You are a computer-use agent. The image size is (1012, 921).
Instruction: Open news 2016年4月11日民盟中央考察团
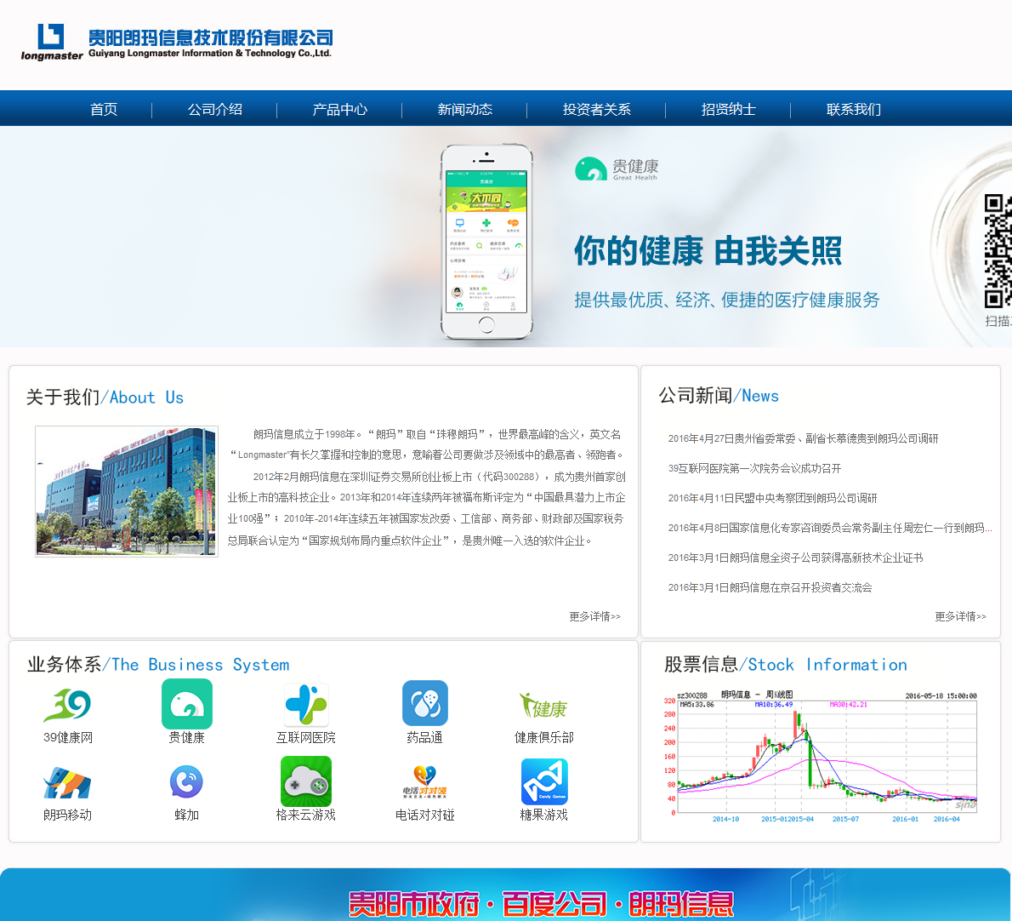point(772,498)
